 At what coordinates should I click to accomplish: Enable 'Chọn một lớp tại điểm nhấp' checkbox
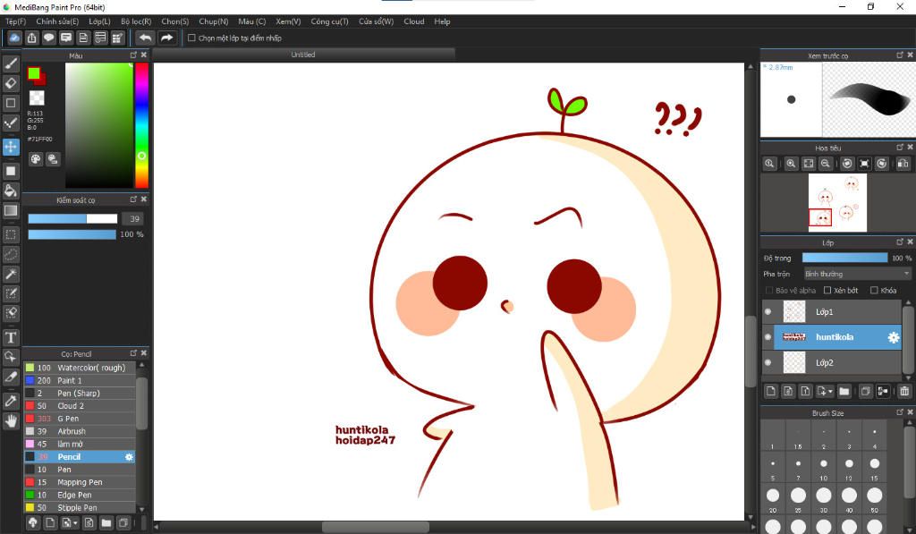click(191, 38)
